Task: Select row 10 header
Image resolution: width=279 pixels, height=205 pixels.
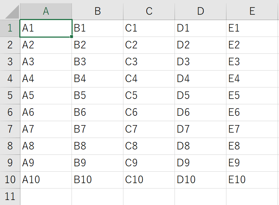Action: pos(10,180)
